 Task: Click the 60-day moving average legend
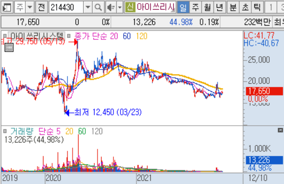click(127, 36)
